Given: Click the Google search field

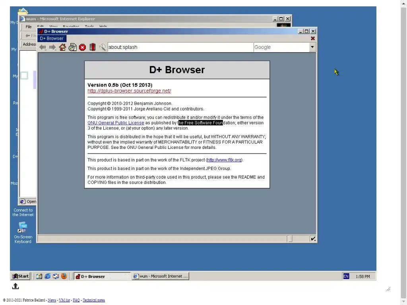Looking at the screenshot, I should (281, 47).
